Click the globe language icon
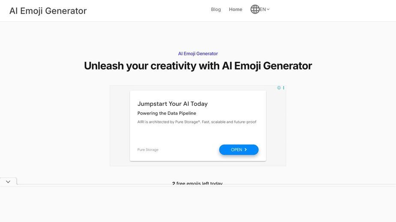 click(255, 9)
